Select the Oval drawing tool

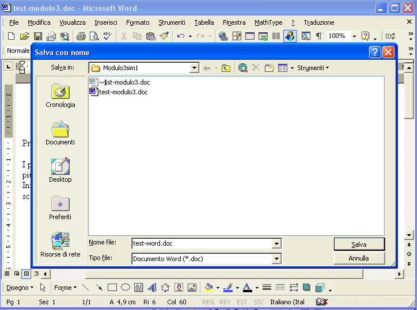(126, 288)
